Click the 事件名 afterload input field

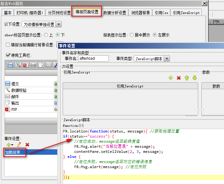(x=94, y=58)
